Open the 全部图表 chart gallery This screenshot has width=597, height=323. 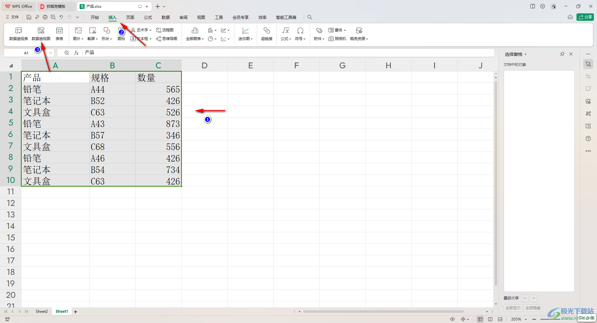(x=195, y=34)
